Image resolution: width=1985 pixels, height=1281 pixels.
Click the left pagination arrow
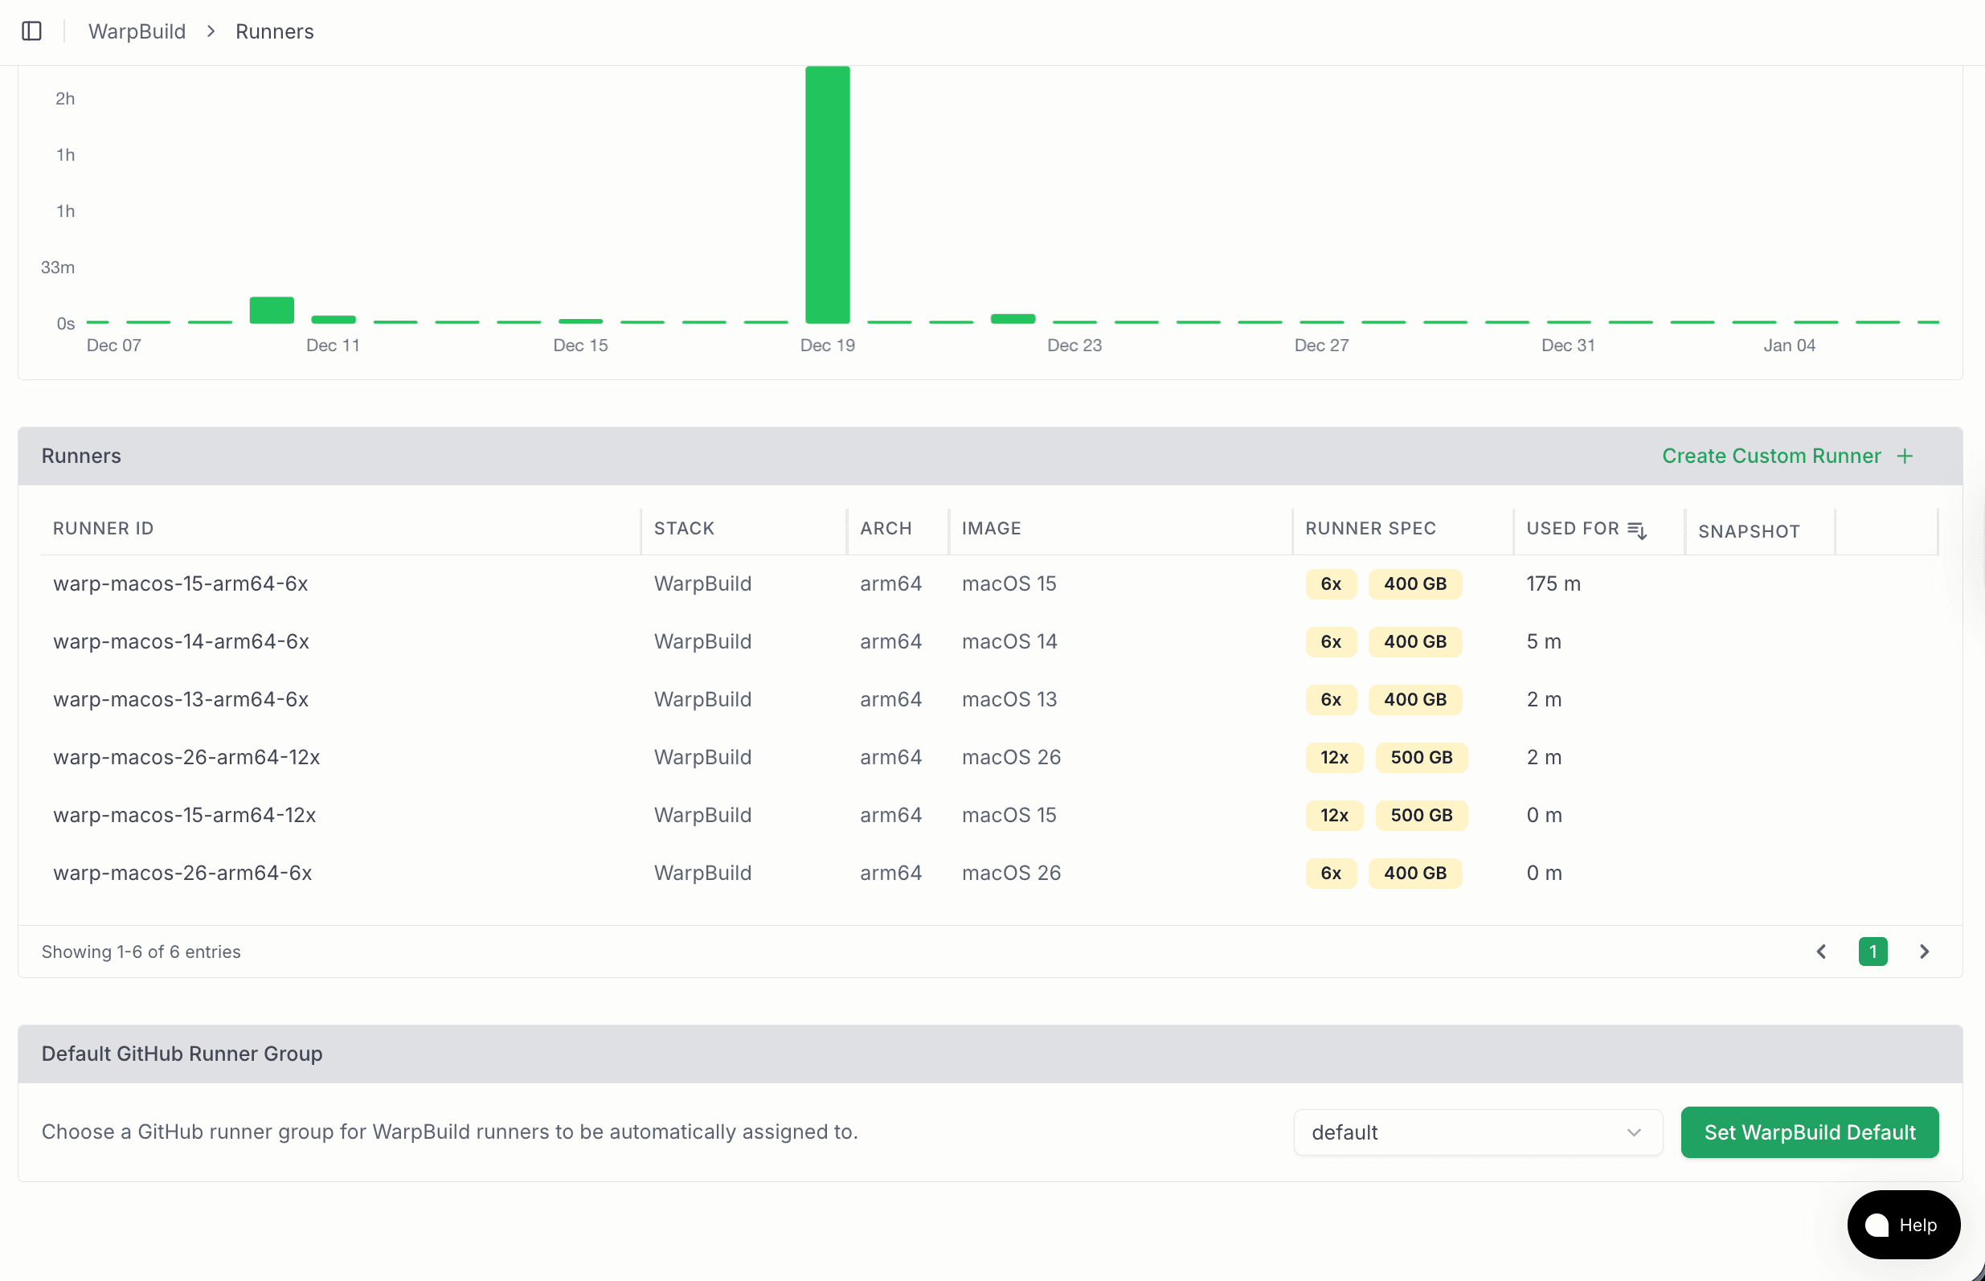[1821, 951]
